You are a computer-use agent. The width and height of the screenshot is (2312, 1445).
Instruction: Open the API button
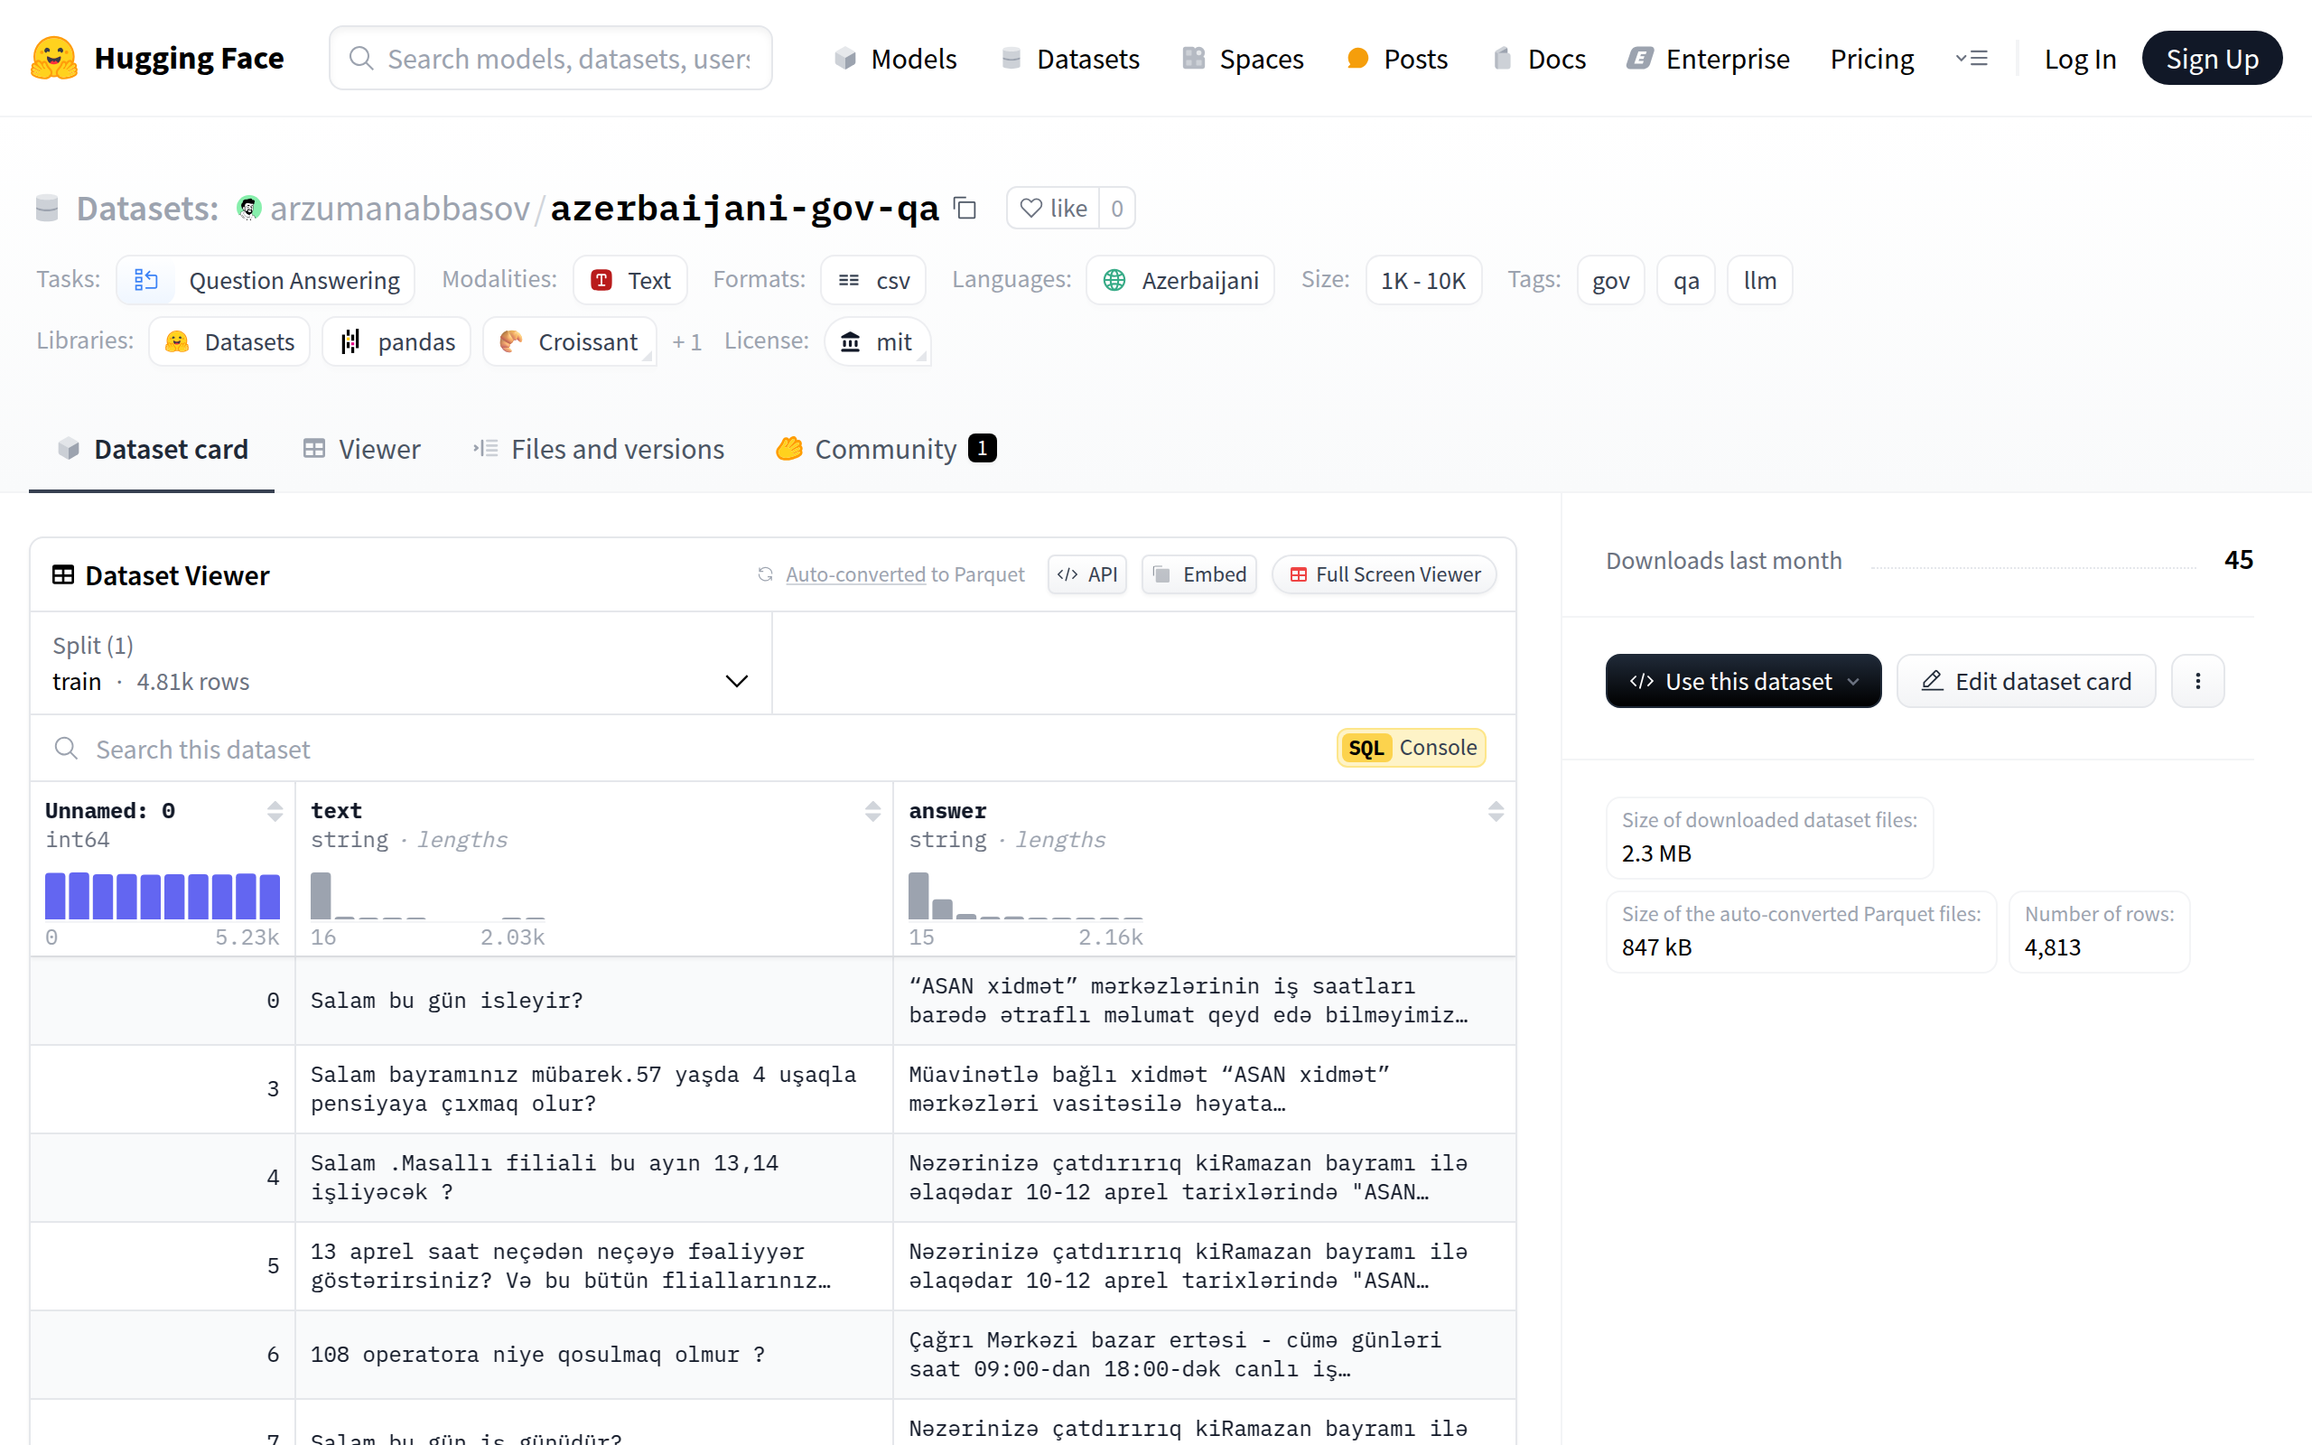point(1087,574)
